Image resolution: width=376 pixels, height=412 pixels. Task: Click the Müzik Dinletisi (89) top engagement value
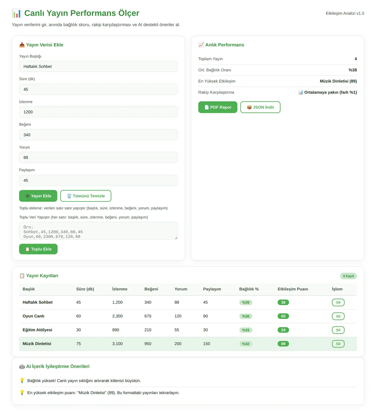(338, 81)
